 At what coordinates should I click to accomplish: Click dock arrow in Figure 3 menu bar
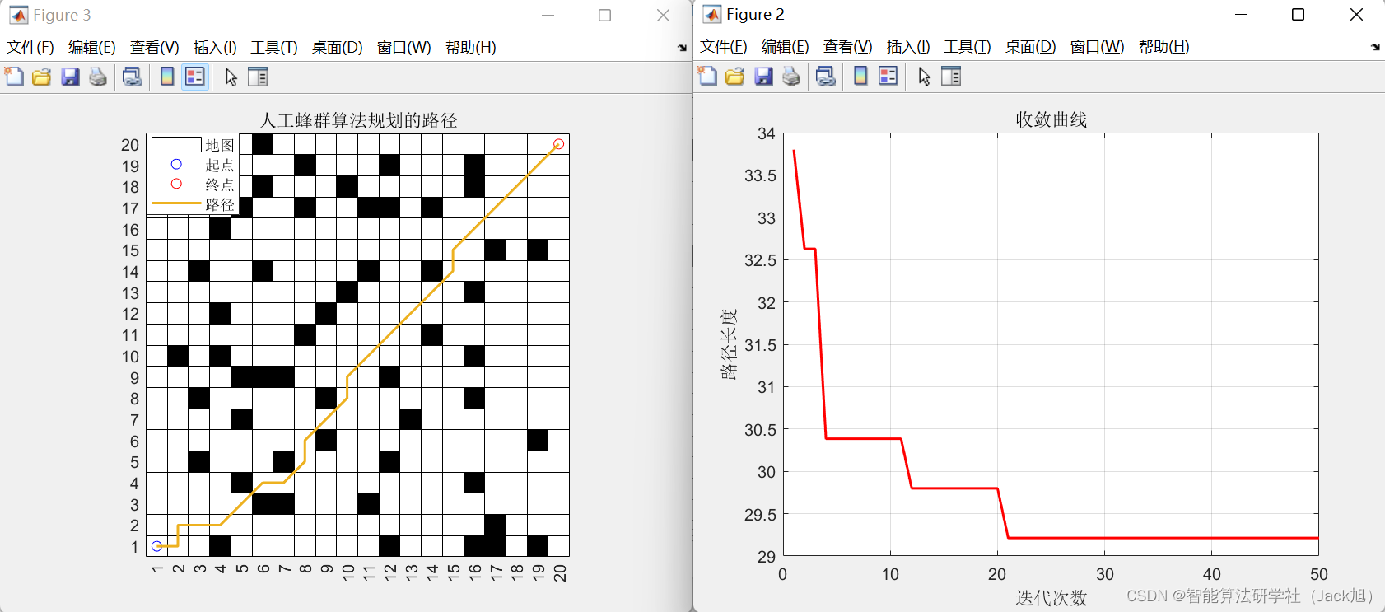(682, 48)
